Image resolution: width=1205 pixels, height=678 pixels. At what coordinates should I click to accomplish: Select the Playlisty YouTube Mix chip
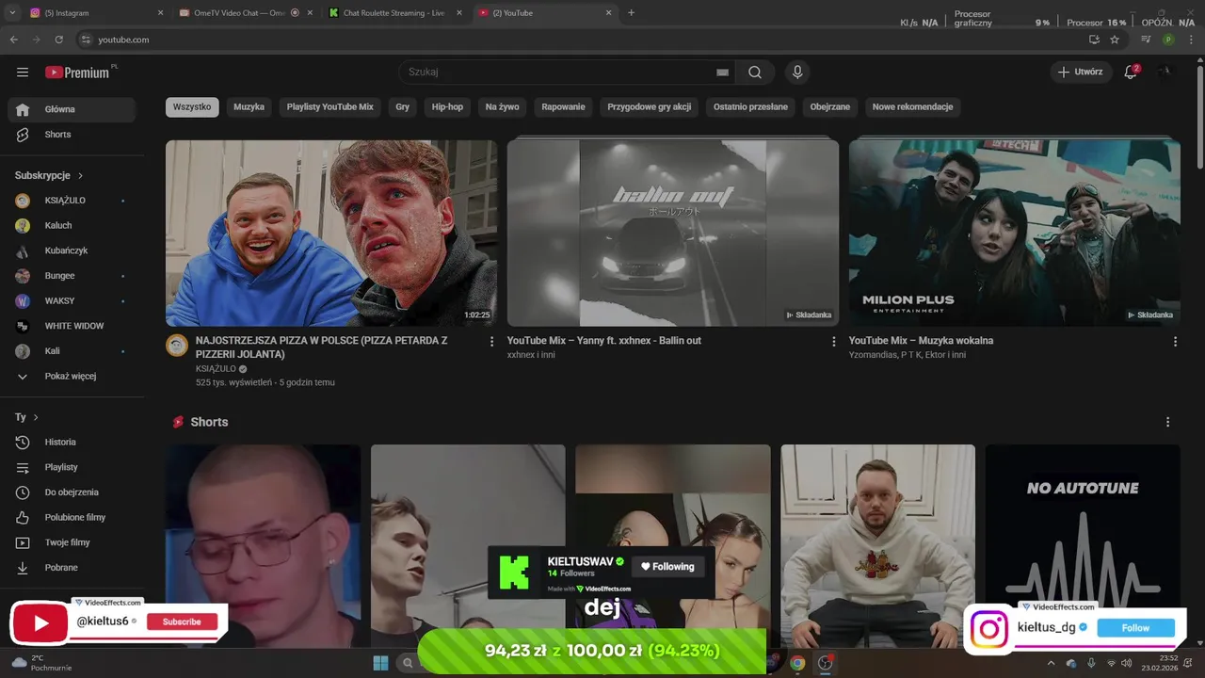330,107
